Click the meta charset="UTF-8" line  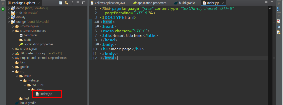tap(125, 31)
